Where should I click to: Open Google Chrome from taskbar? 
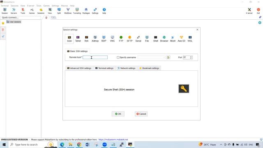[79, 144]
